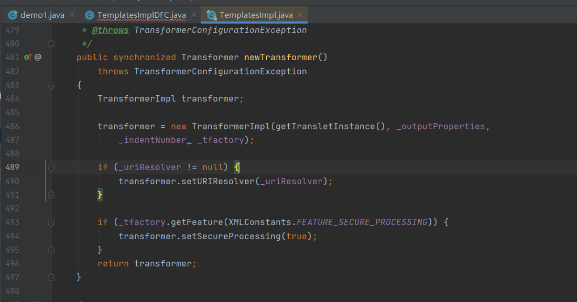Click the getTransletInstance() call
Screen dimensions: 577x302
(x=331, y=126)
